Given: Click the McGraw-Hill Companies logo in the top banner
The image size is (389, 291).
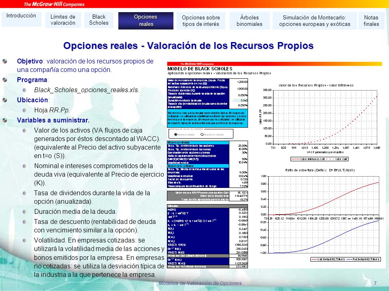Looking at the screenshot, I should tap(54, 4).
